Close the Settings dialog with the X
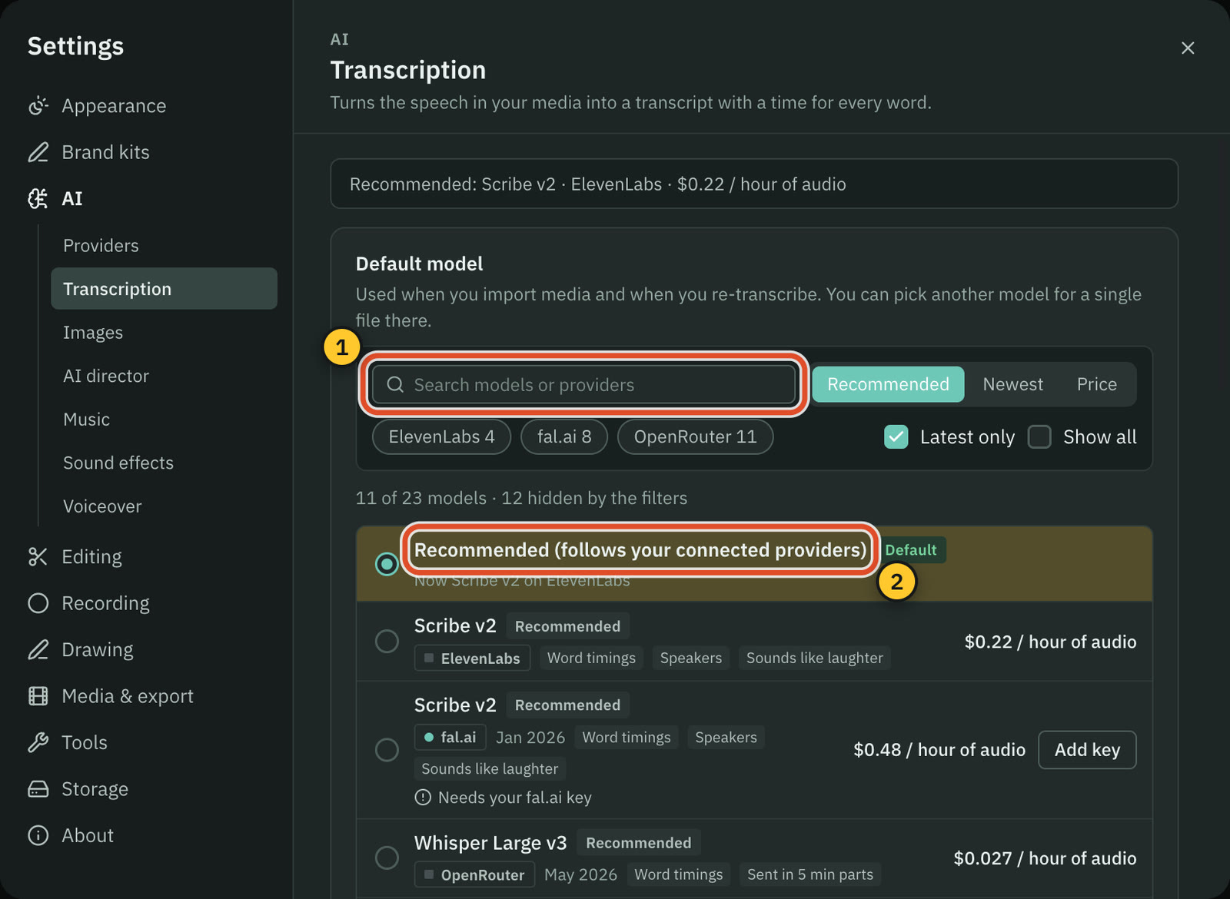This screenshot has width=1230, height=899. (x=1188, y=48)
